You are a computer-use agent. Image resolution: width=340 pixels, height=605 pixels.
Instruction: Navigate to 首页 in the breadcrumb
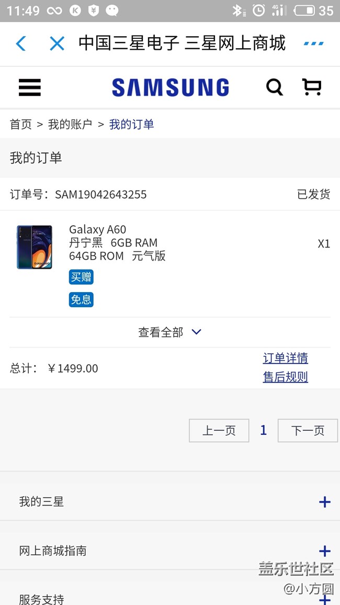[x=21, y=124]
